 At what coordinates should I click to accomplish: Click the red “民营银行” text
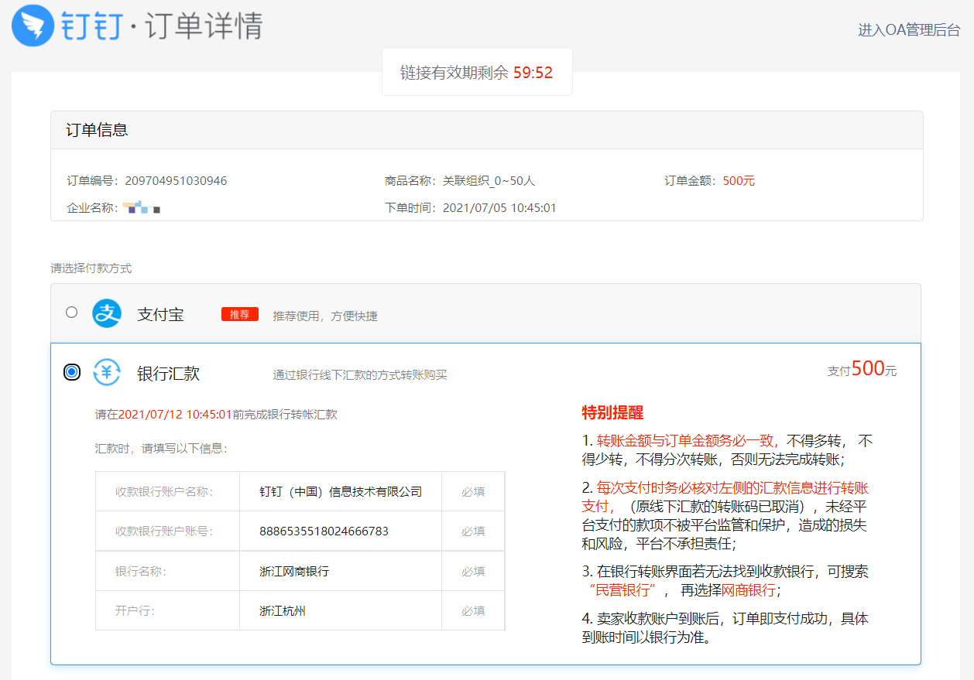tap(622, 590)
